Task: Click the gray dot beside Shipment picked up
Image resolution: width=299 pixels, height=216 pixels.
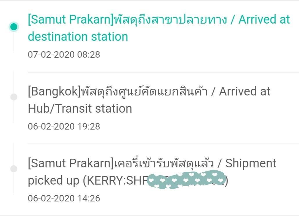Action: click(14, 169)
